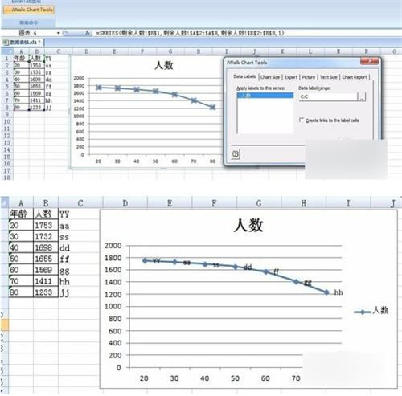Open the Picture tab in JWalk dialog
402x396 pixels.
click(309, 77)
